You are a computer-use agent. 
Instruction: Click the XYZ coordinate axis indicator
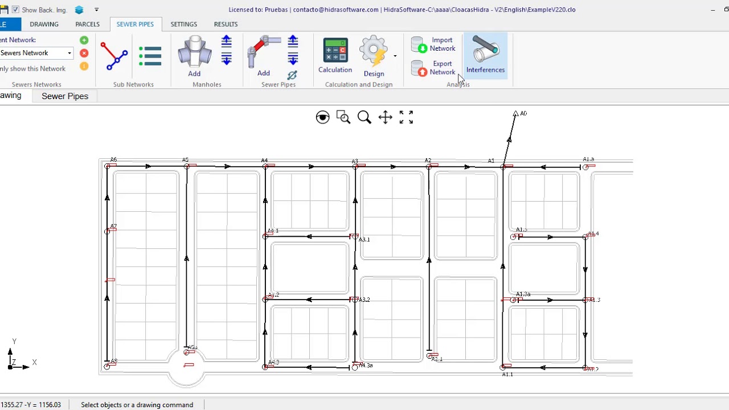point(21,354)
